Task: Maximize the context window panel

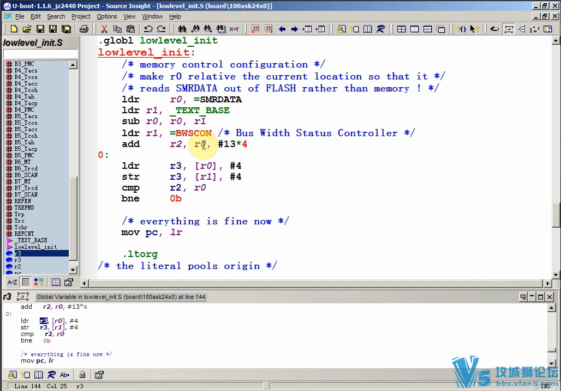Action: (541, 297)
